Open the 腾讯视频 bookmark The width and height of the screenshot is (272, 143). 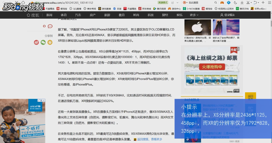[x=160, y=9]
